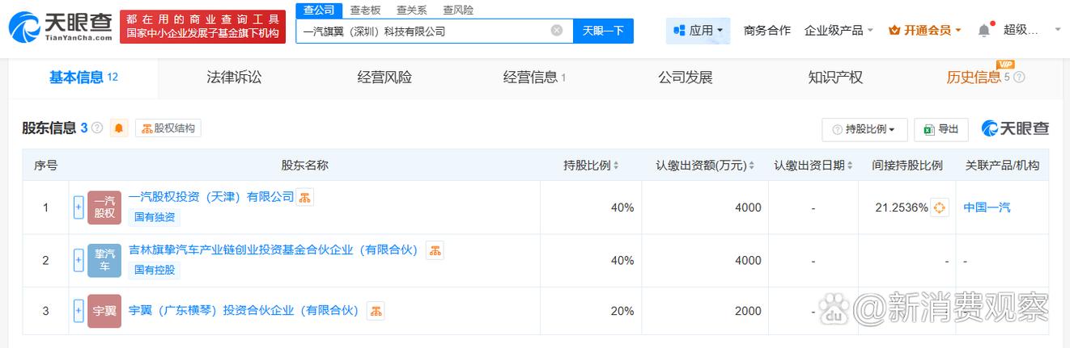Open the TianYanCha logo home link
Screen dimensions: 1070x348
[61, 27]
